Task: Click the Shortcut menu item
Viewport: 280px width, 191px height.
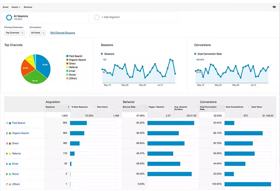Action: click(x=28, y=7)
